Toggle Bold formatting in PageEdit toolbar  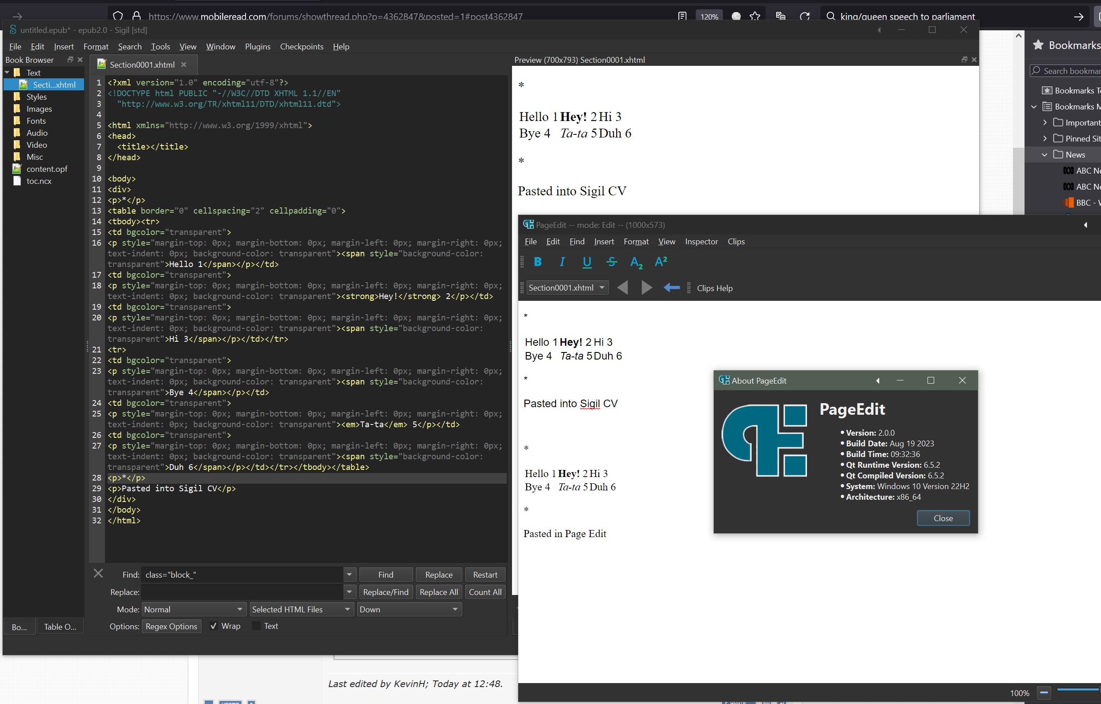tap(538, 262)
